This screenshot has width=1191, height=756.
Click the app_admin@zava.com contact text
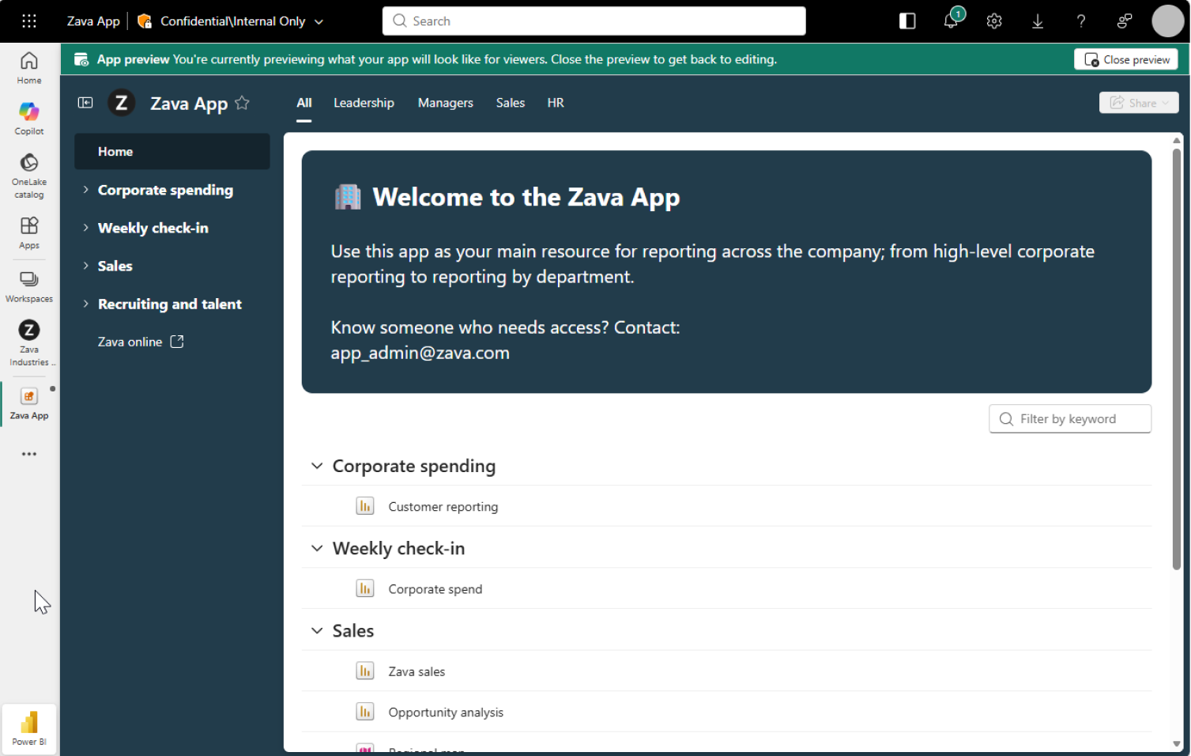coord(420,353)
